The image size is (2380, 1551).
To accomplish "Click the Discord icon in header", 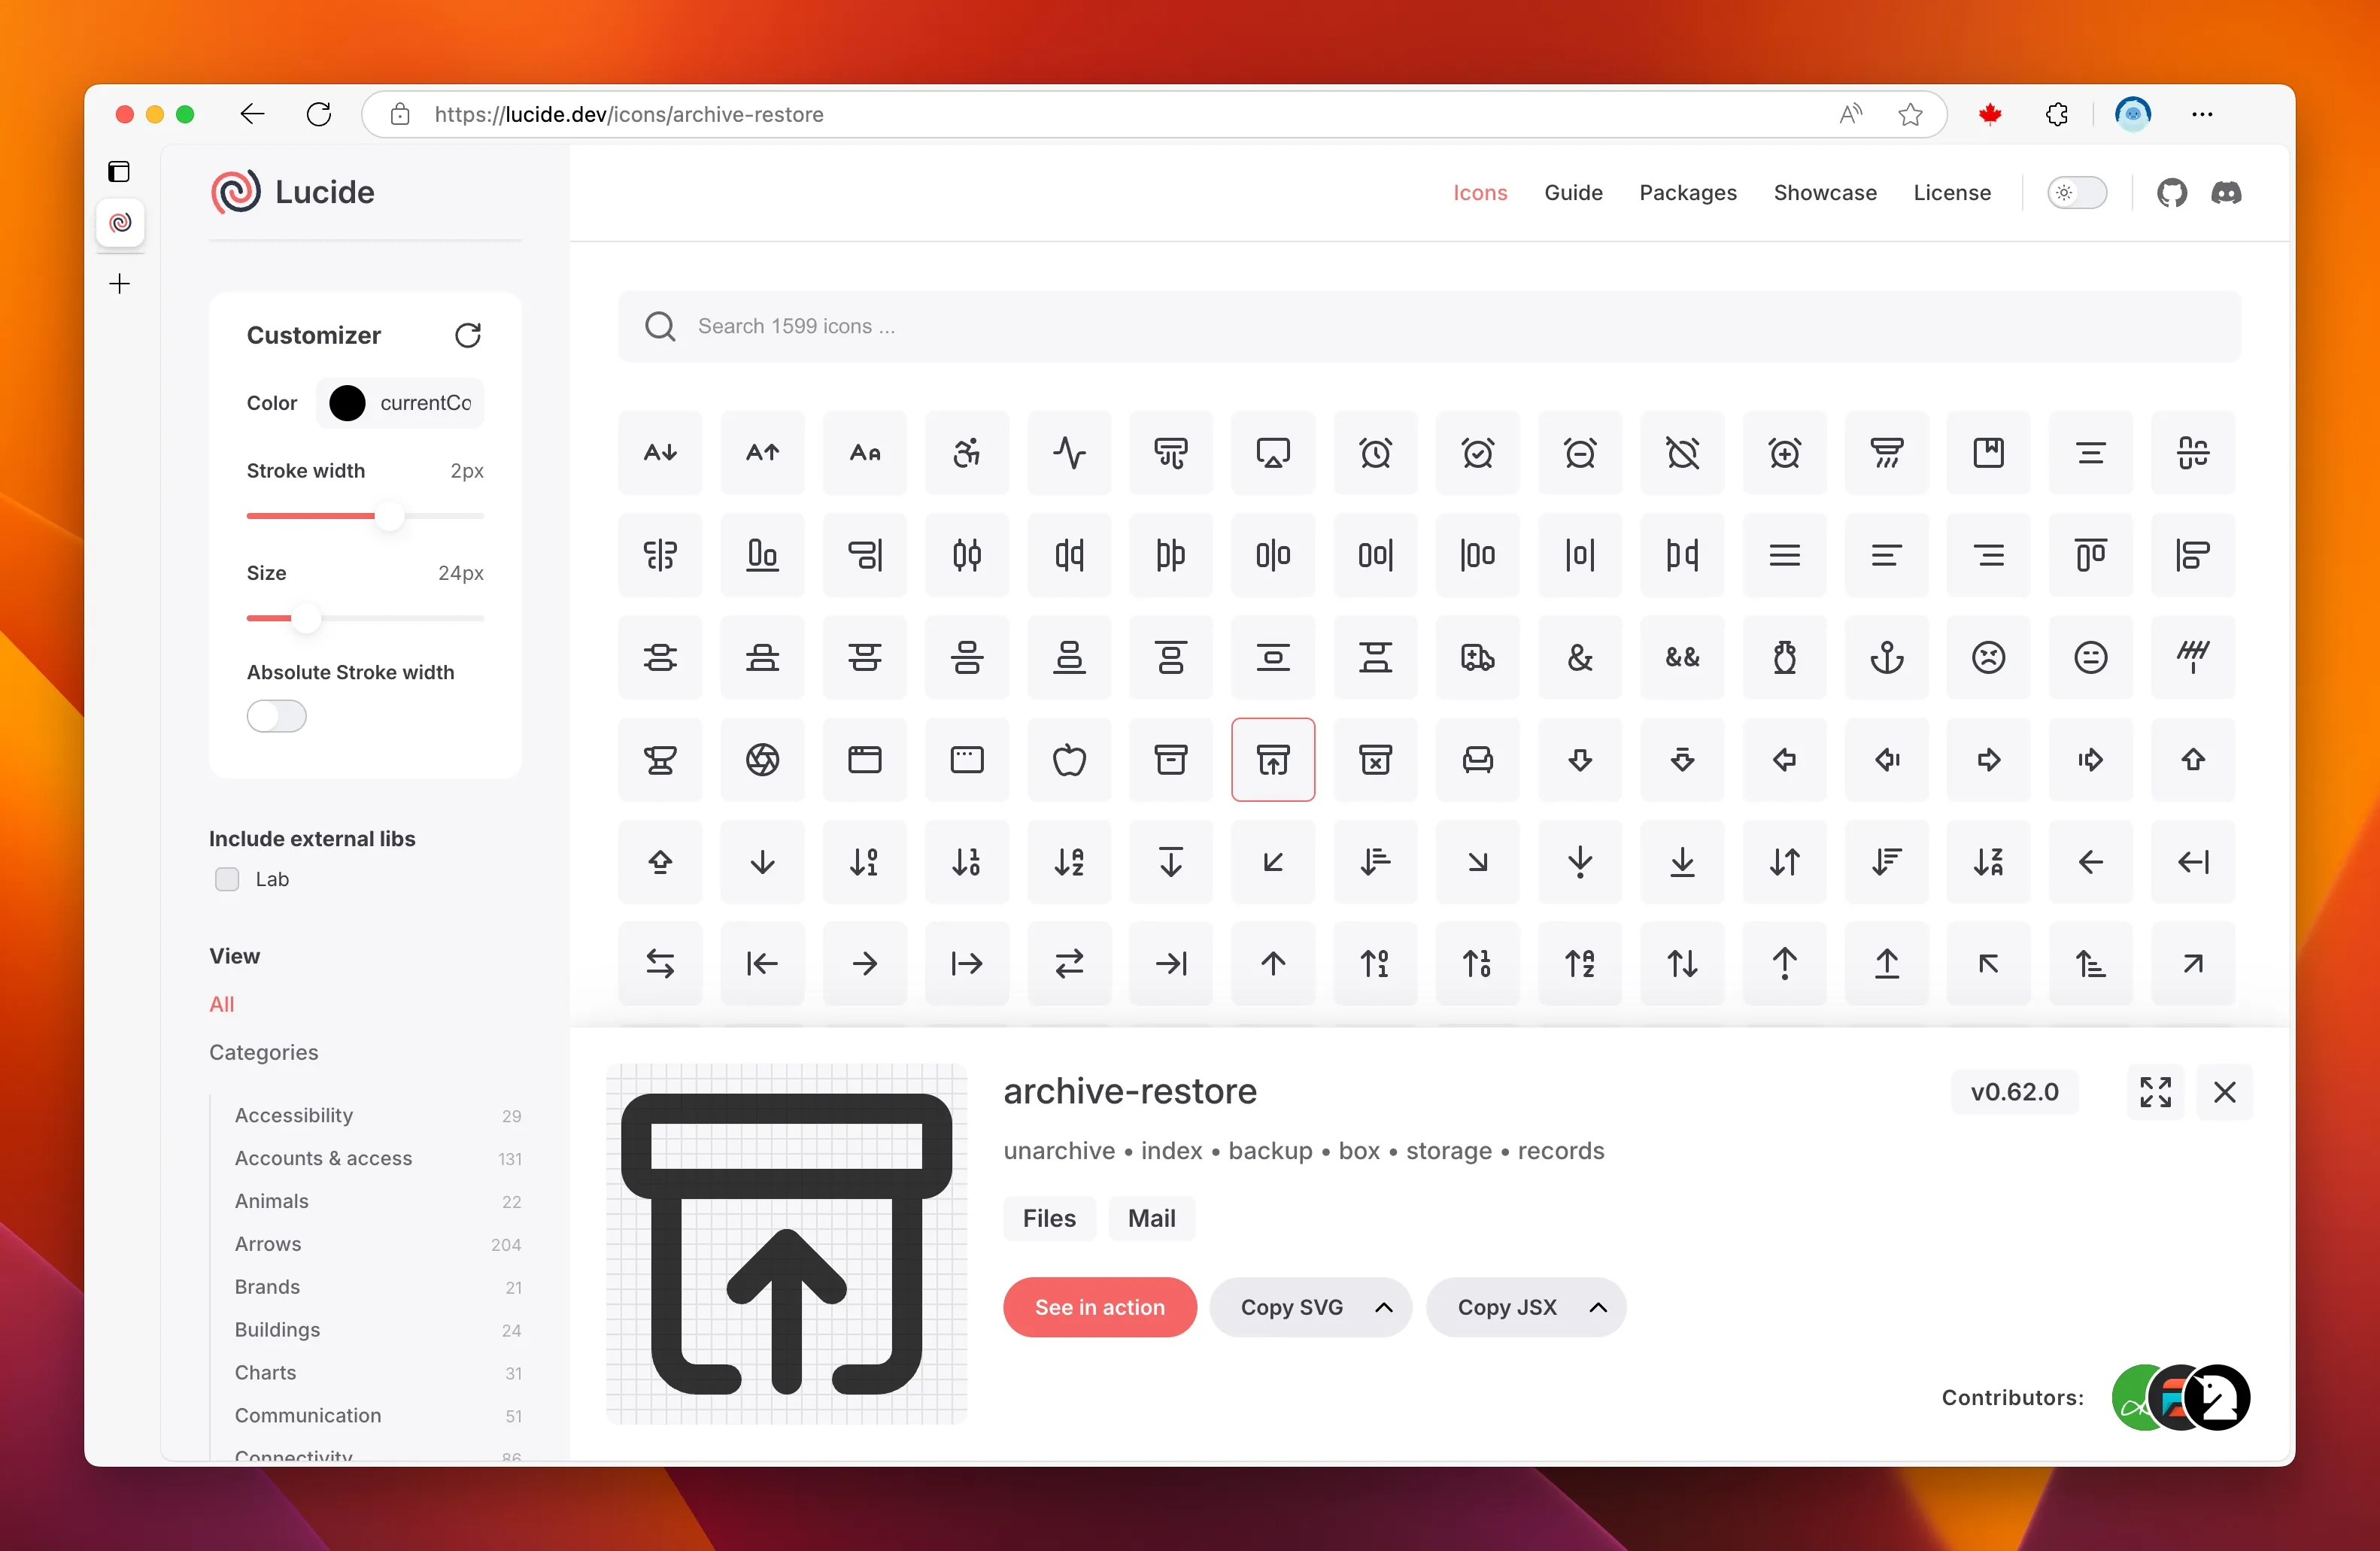I will coord(2226,192).
